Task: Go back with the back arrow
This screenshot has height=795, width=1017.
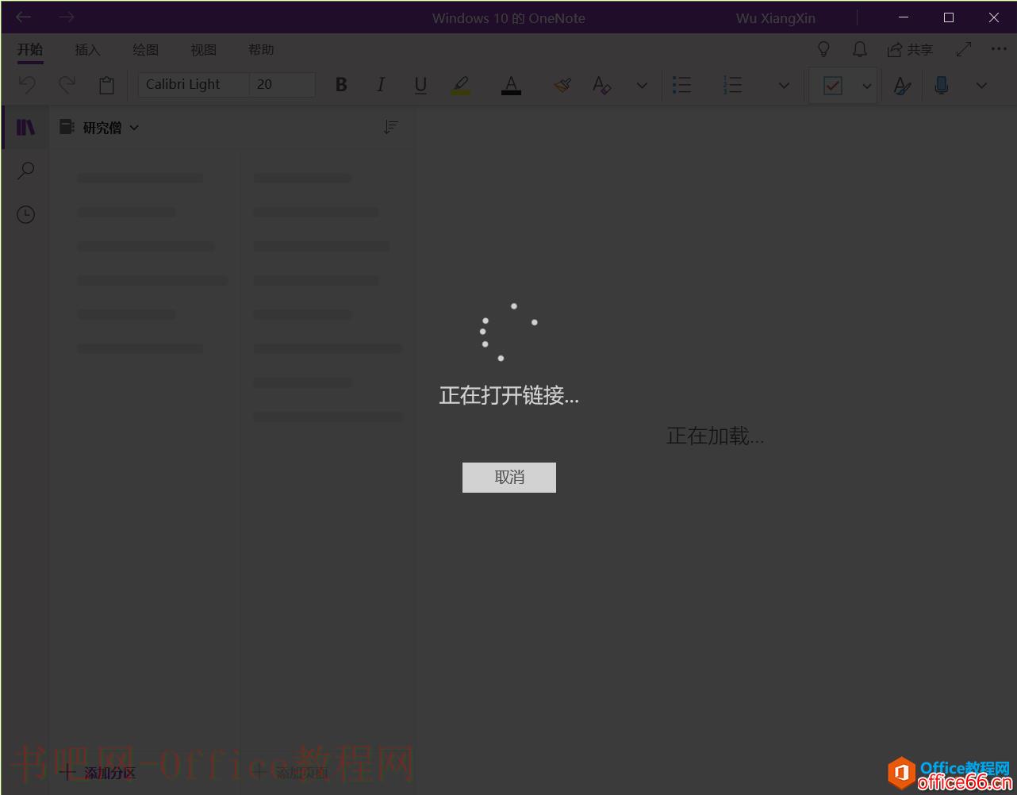Action: pyautogui.click(x=24, y=17)
